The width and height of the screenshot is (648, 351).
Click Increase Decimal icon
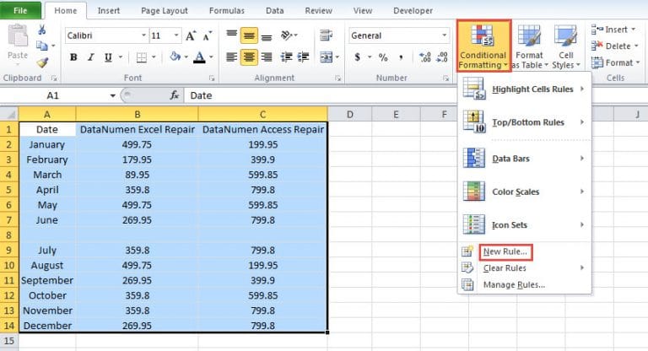tap(425, 57)
